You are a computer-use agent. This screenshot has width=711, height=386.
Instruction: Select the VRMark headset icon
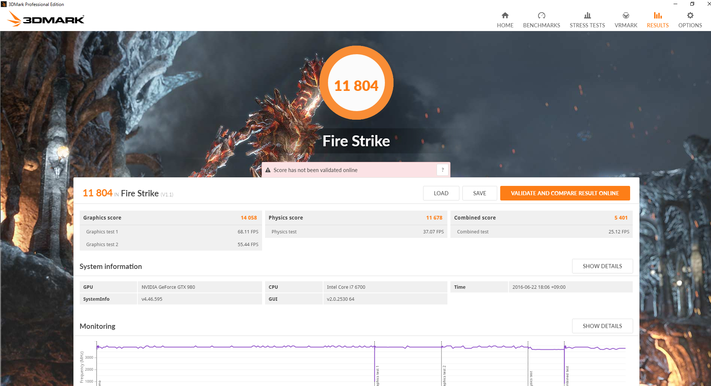coord(626,15)
